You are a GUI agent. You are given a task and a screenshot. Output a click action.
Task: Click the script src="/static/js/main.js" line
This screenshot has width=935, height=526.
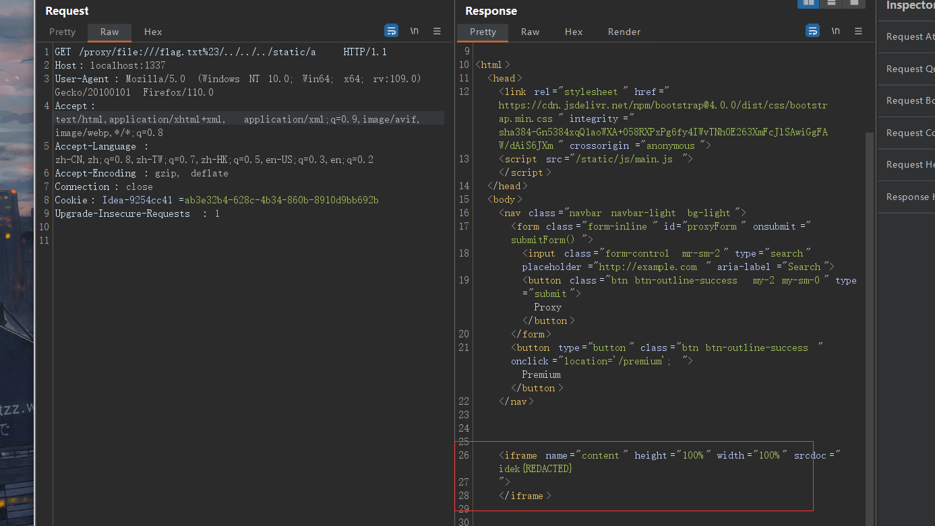[596, 159]
